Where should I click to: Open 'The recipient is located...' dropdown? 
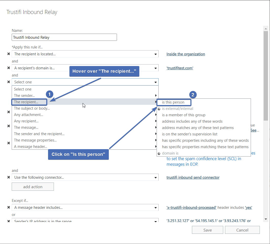tap(85, 54)
